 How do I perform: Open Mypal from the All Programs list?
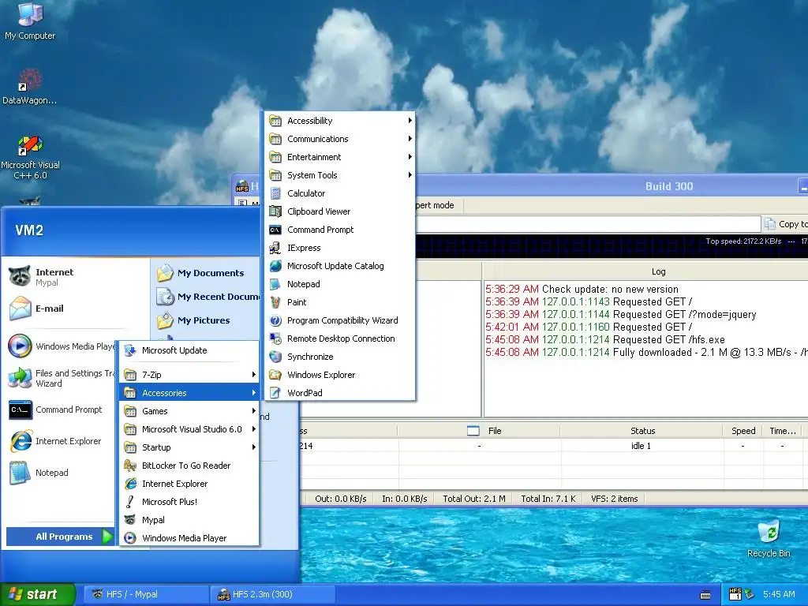click(189, 520)
